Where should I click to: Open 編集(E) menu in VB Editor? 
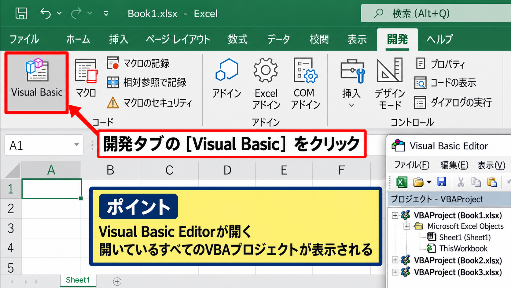click(454, 165)
